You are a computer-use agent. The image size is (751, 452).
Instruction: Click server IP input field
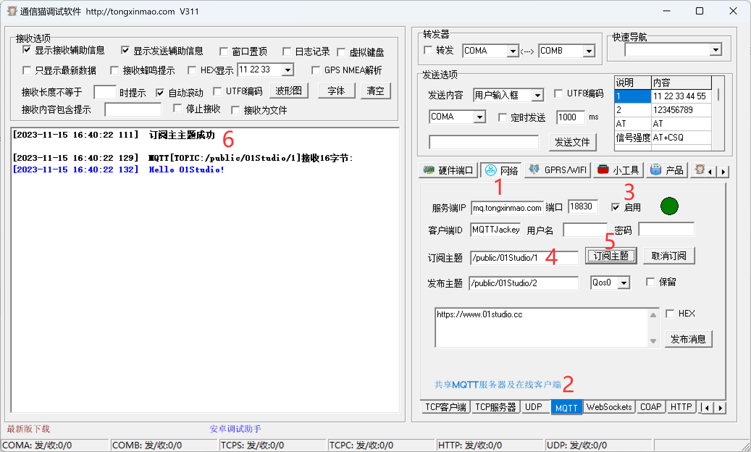click(x=507, y=208)
